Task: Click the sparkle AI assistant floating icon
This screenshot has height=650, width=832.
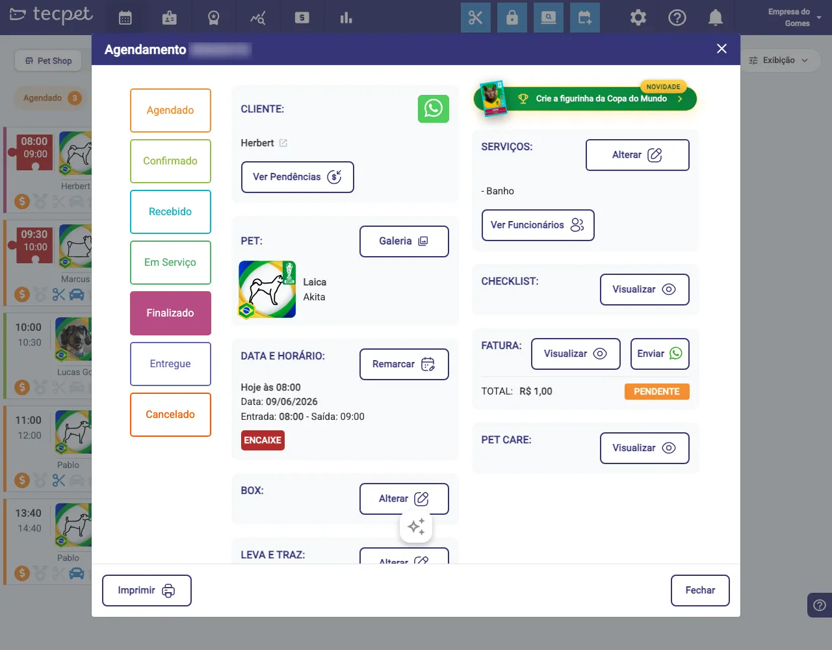Action: [416, 526]
